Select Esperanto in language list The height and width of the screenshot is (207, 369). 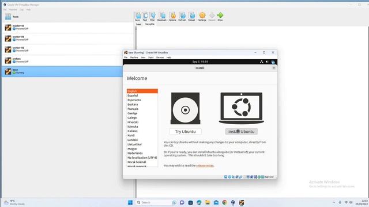142,100
